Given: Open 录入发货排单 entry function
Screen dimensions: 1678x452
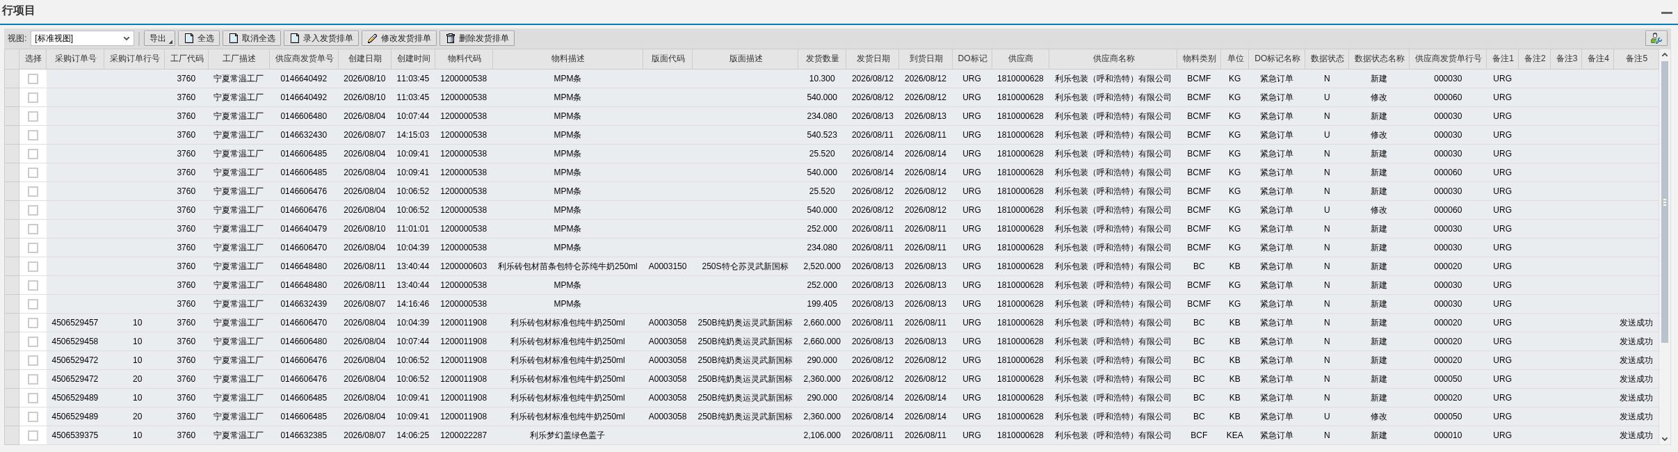Looking at the screenshot, I should coord(321,38).
